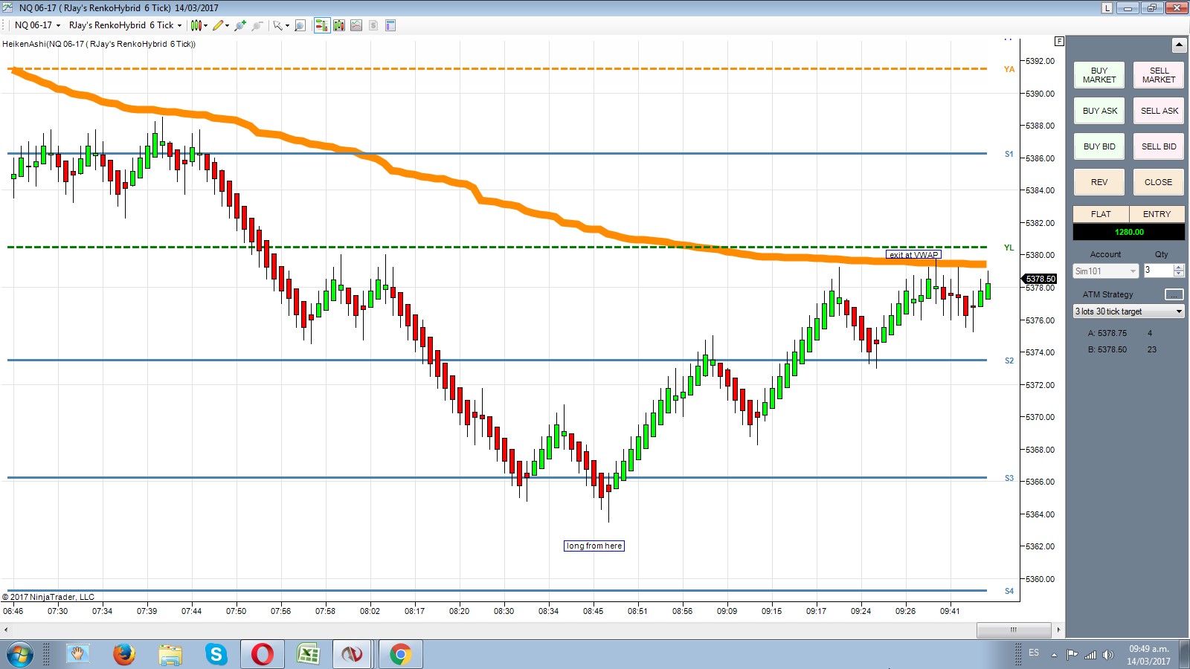Show hidden system tray icons
Screen dimensions: 1190x669
pos(1054,655)
